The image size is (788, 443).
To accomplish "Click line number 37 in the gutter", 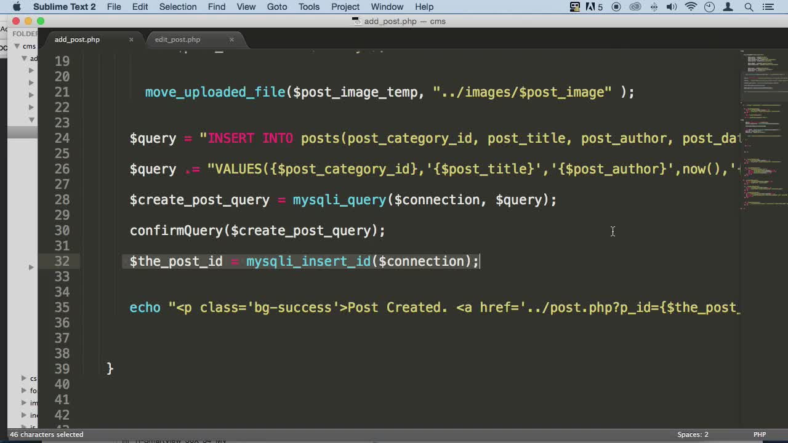I will pyautogui.click(x=62, y=338).
